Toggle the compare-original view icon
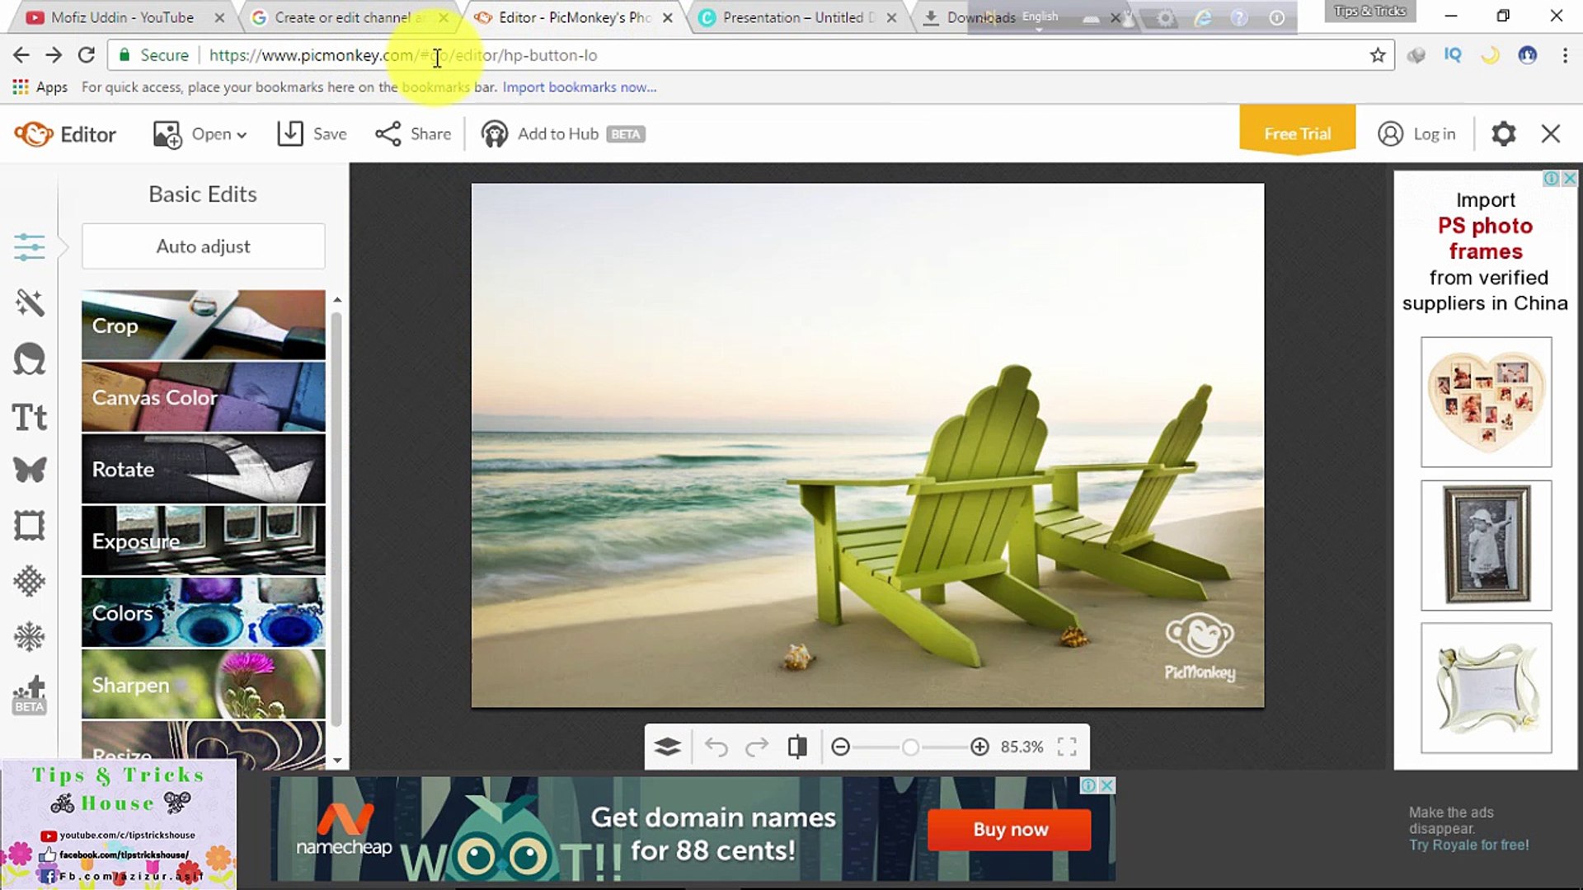The width and height of the screenshot is (1583, 890). tap(796, 747)
